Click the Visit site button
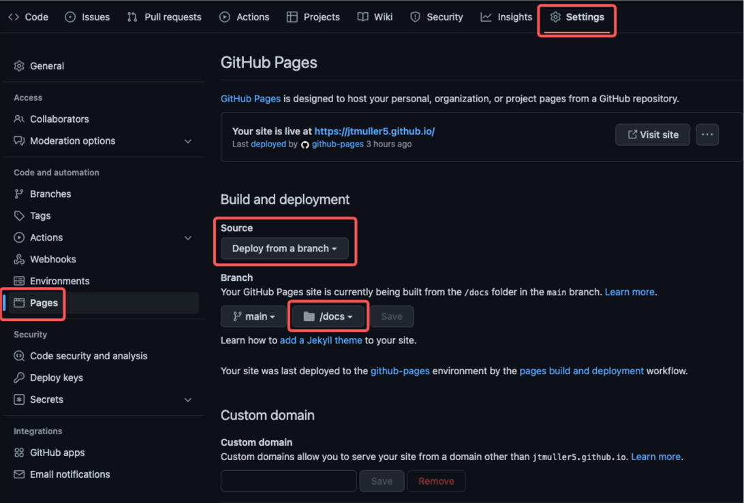744x503 pixels. pos(653,135)
